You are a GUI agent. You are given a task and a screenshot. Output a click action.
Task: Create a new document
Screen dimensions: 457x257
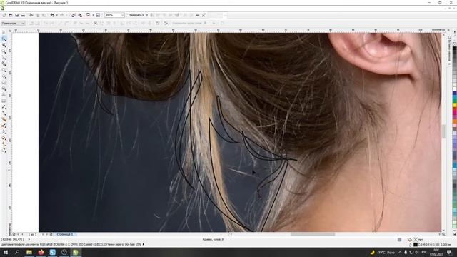point(4,15)
